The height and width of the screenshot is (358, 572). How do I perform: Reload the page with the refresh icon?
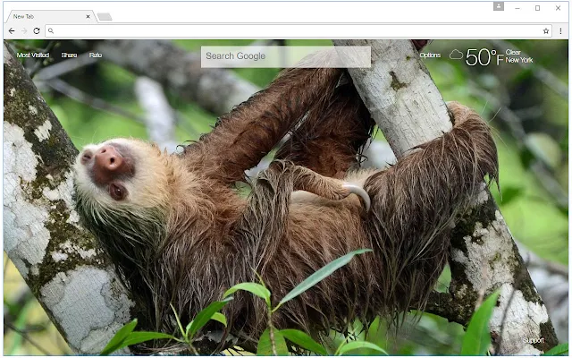[37, 31]
